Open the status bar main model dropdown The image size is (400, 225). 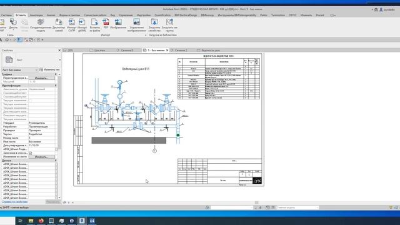pyautogui.click(x=297, y=207)
